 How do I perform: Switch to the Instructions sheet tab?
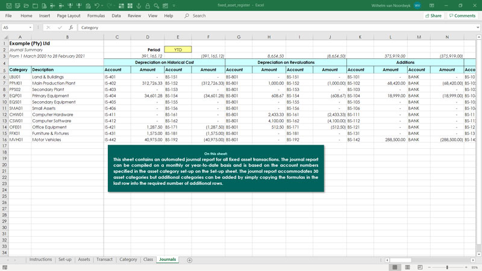coord(40,260)
